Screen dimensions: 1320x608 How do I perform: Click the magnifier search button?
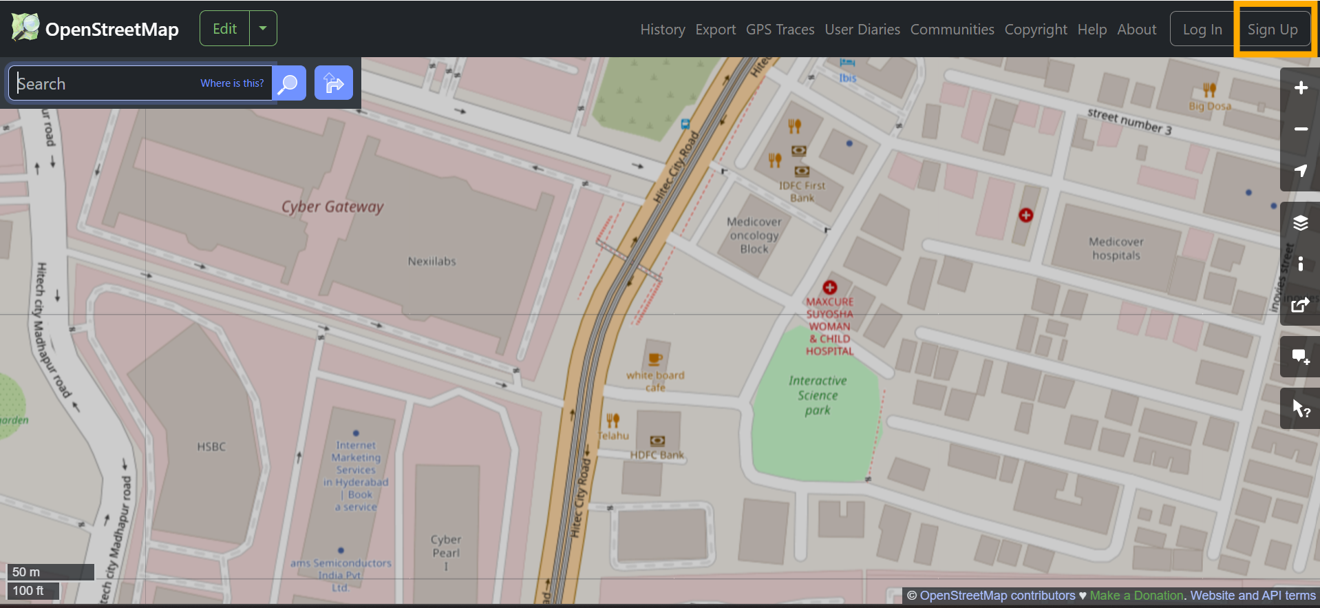pyautogui.click(x=289, y=83)
